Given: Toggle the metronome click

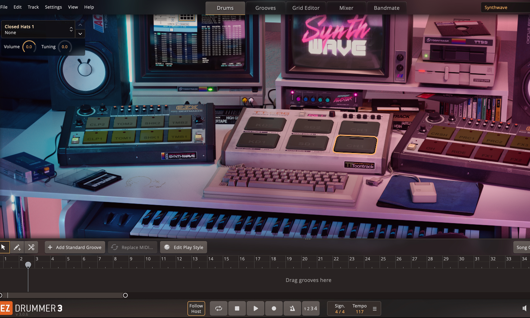Looking at the screenshot, I should pos(292,308).
